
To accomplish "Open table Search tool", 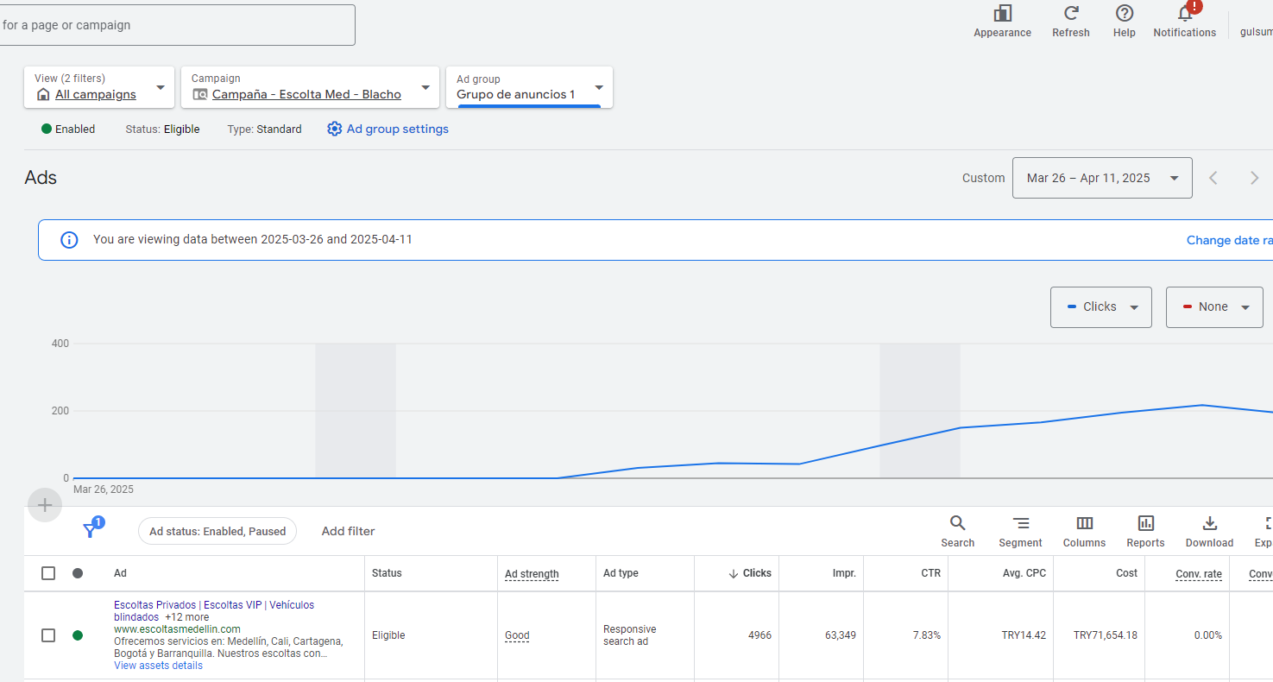I will (x=958, y=531).
